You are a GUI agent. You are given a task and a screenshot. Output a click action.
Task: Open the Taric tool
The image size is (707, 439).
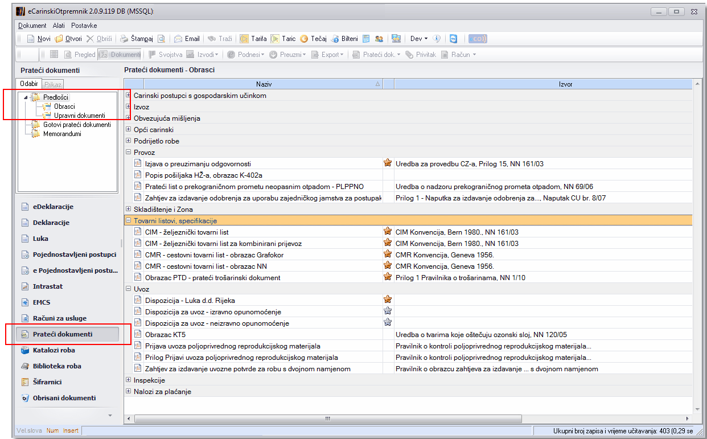[283, 39]
